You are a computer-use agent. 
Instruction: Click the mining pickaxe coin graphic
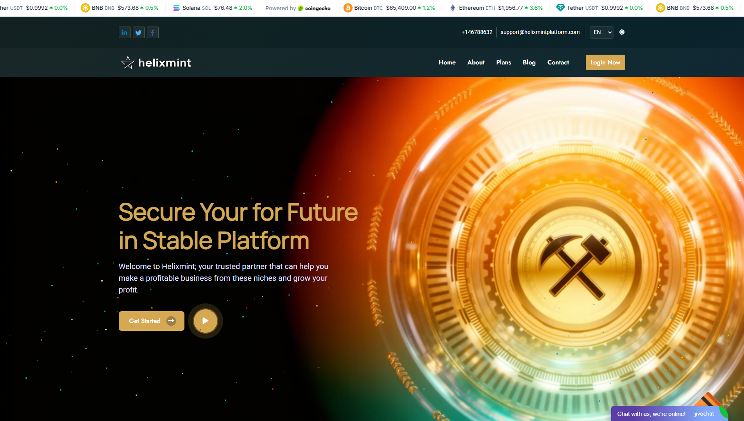(x=576, y=266)
